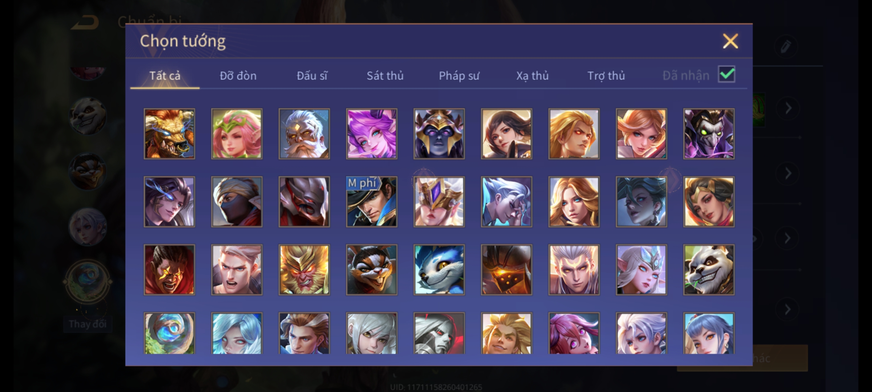Pick the silver-haired hero covering his face

coord(506,202)
